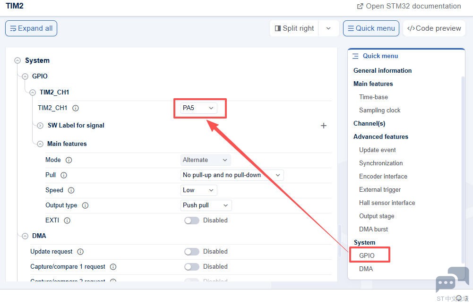The width and height of the screenshot is (473, 306).
Task: Show info for Speed setting
Action: click(x=71, y=190)
